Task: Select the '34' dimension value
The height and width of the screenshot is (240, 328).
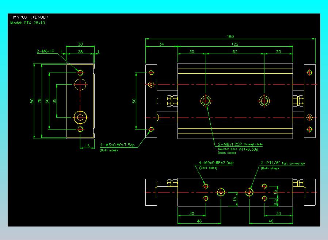Action: 161,44
